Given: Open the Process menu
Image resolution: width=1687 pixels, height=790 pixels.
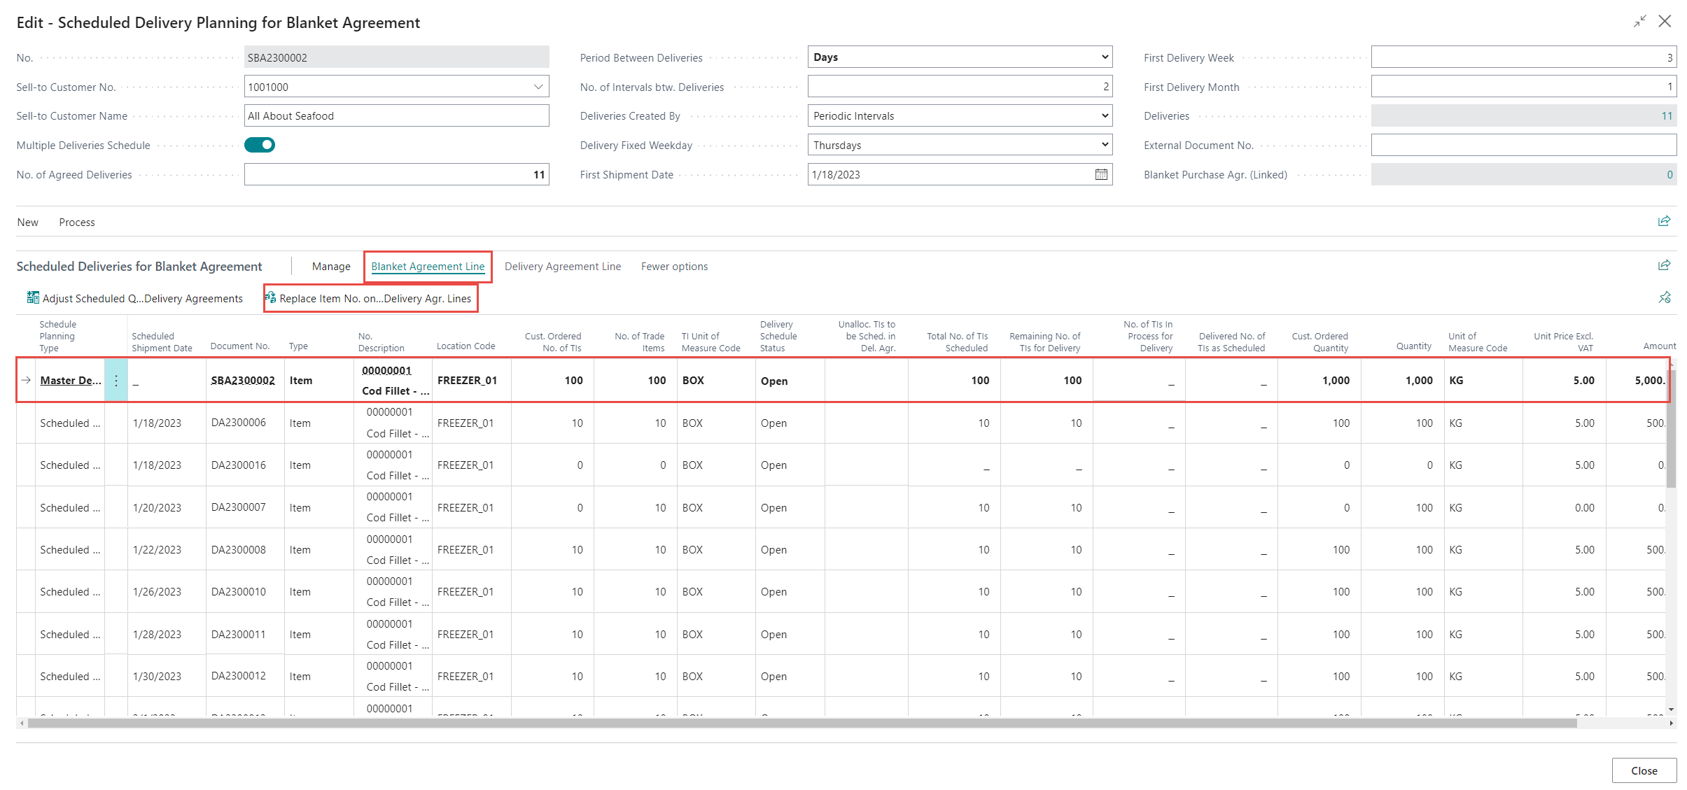Looking at the screenshot, I should click(x=77, y=223).
